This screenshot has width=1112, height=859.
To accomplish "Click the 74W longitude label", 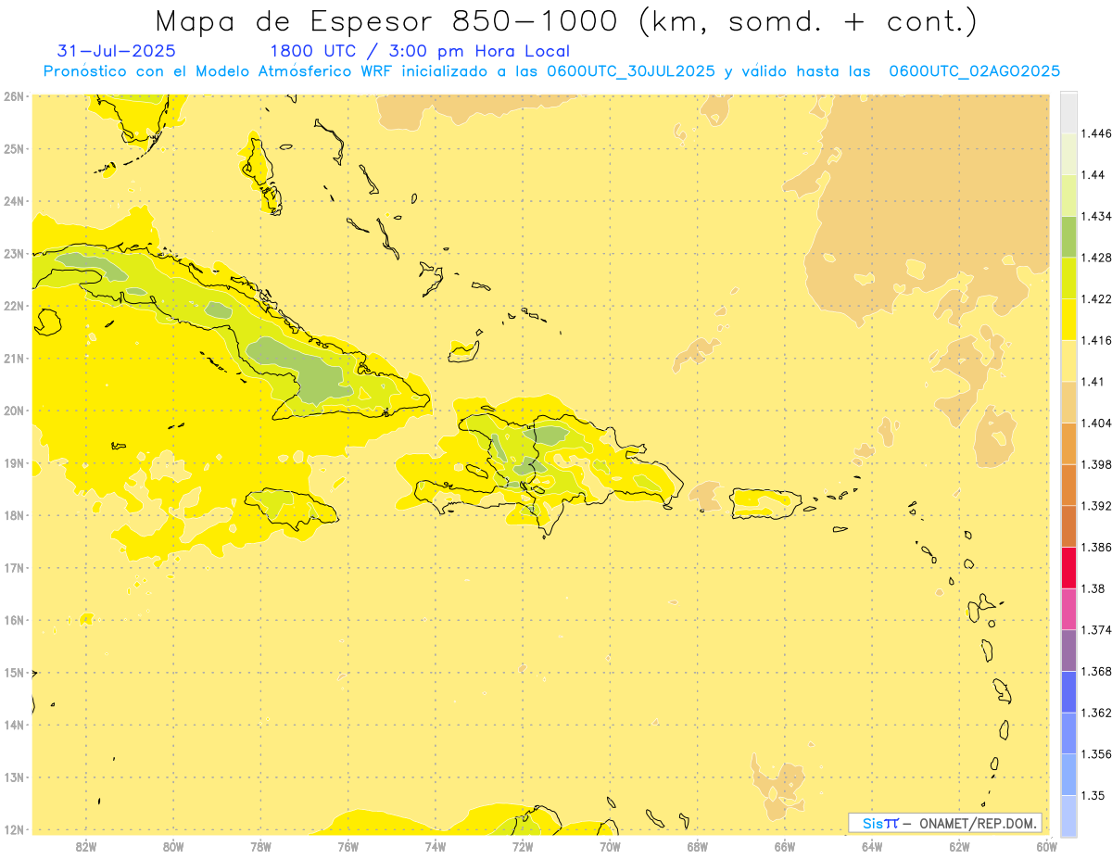I will [435, 846].
